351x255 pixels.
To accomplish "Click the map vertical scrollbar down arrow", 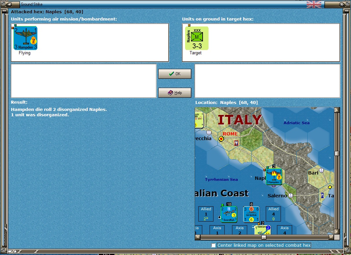I will [x=337, y=232].
